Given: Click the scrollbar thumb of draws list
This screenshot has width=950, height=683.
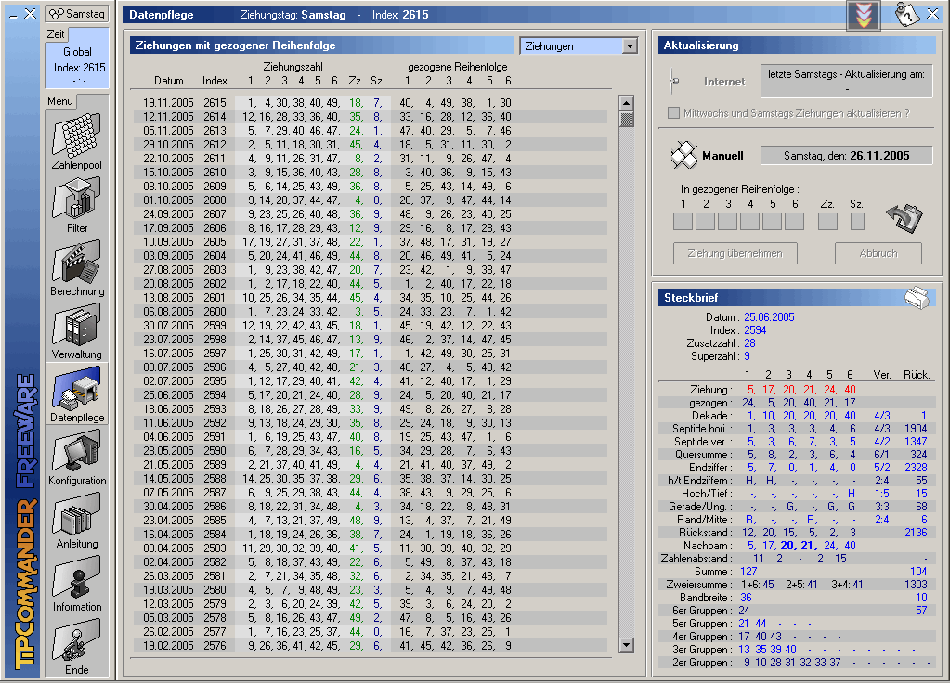Looking at the screenshot, I should tap(627, 119).
